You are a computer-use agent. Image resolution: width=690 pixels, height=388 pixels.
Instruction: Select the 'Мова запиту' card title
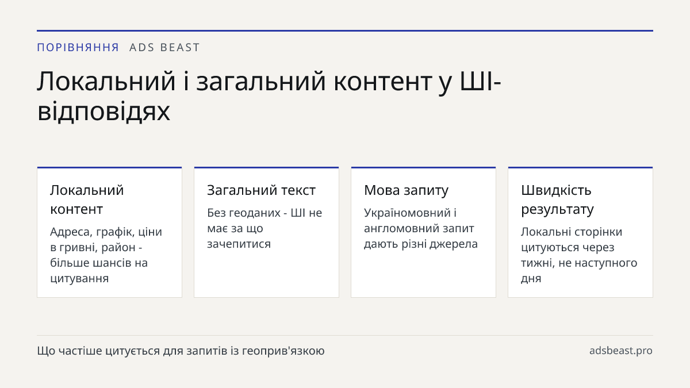coord(406,190)
